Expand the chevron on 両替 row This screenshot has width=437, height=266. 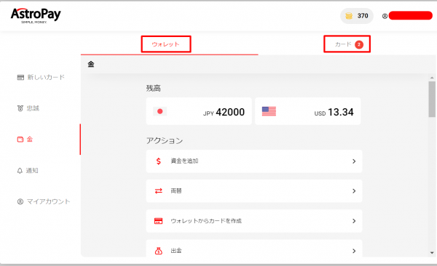(354, 191)
